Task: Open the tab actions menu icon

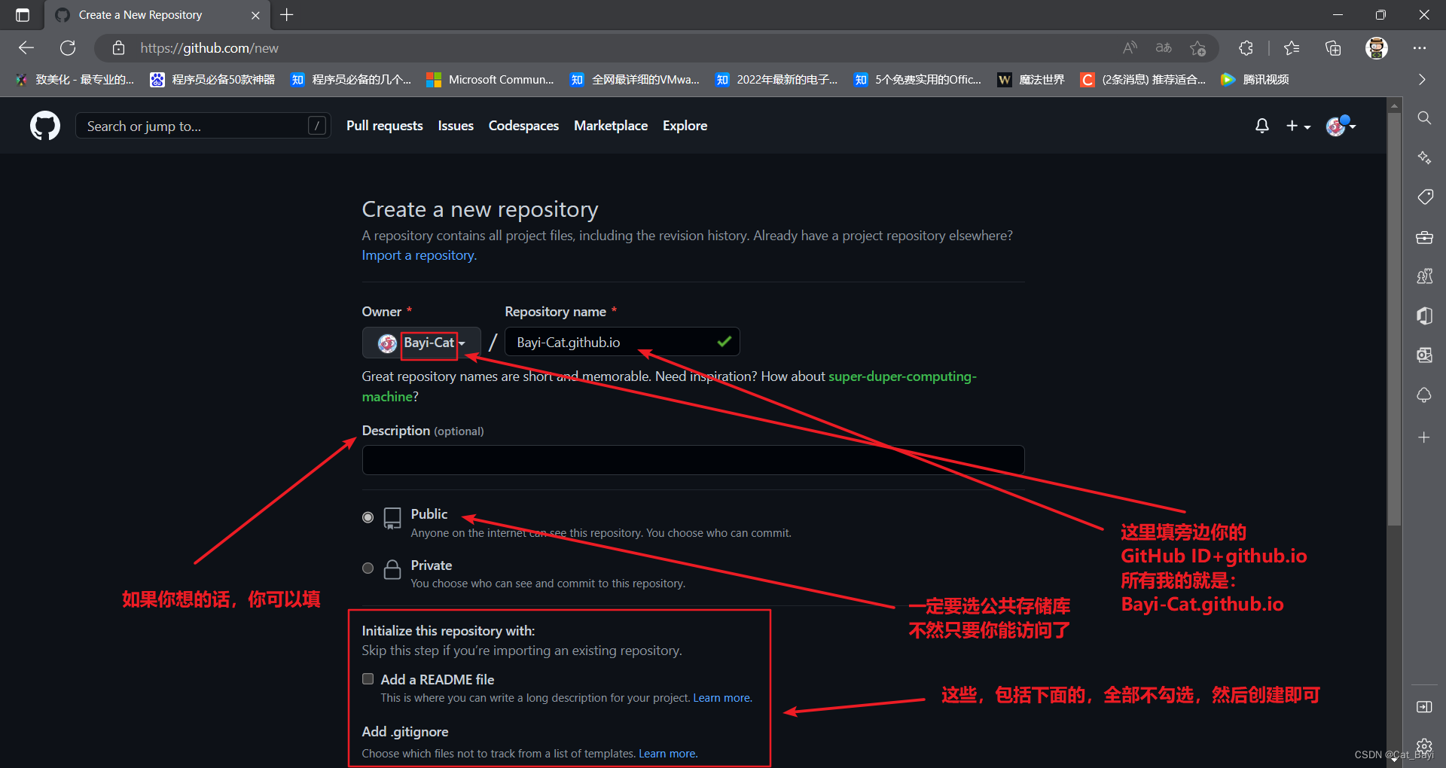Action: coord(23,15)
